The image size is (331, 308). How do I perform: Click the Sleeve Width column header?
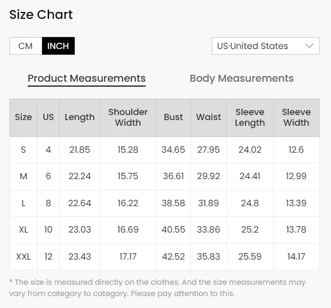(x=296, y=118)
